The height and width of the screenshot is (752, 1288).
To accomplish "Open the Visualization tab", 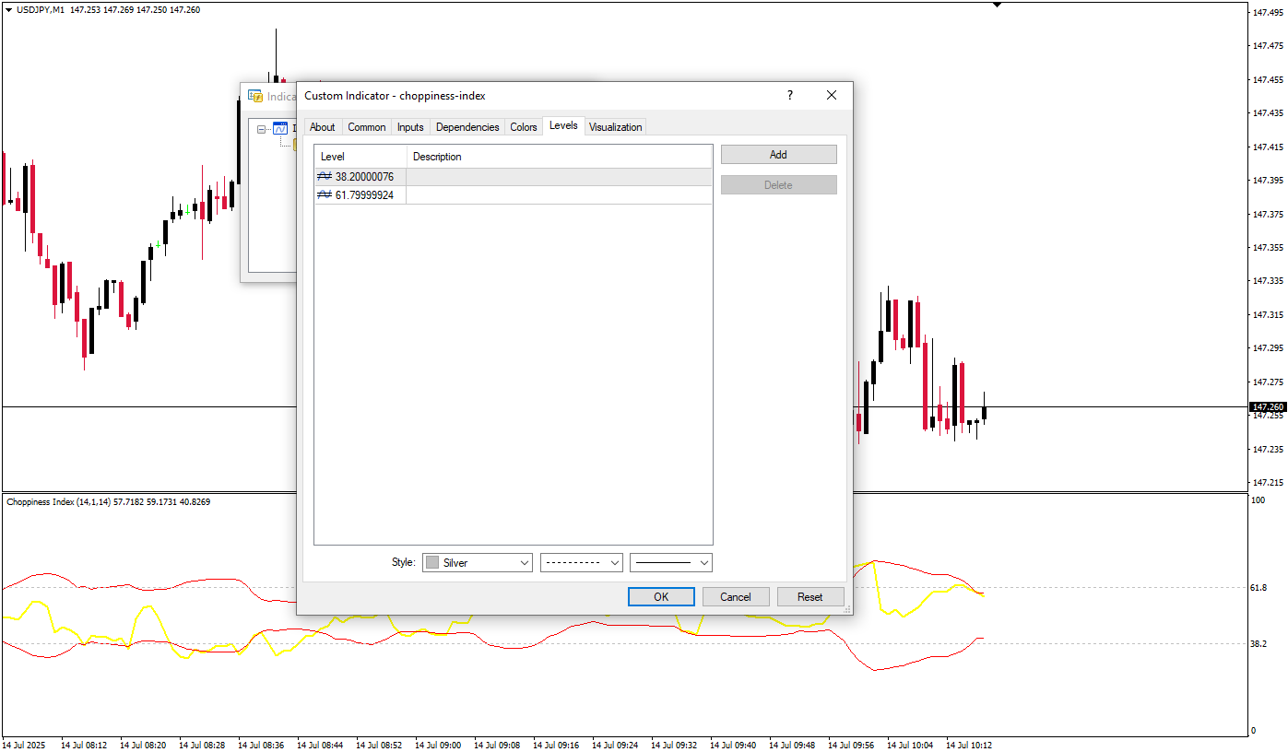I will 615,127.
